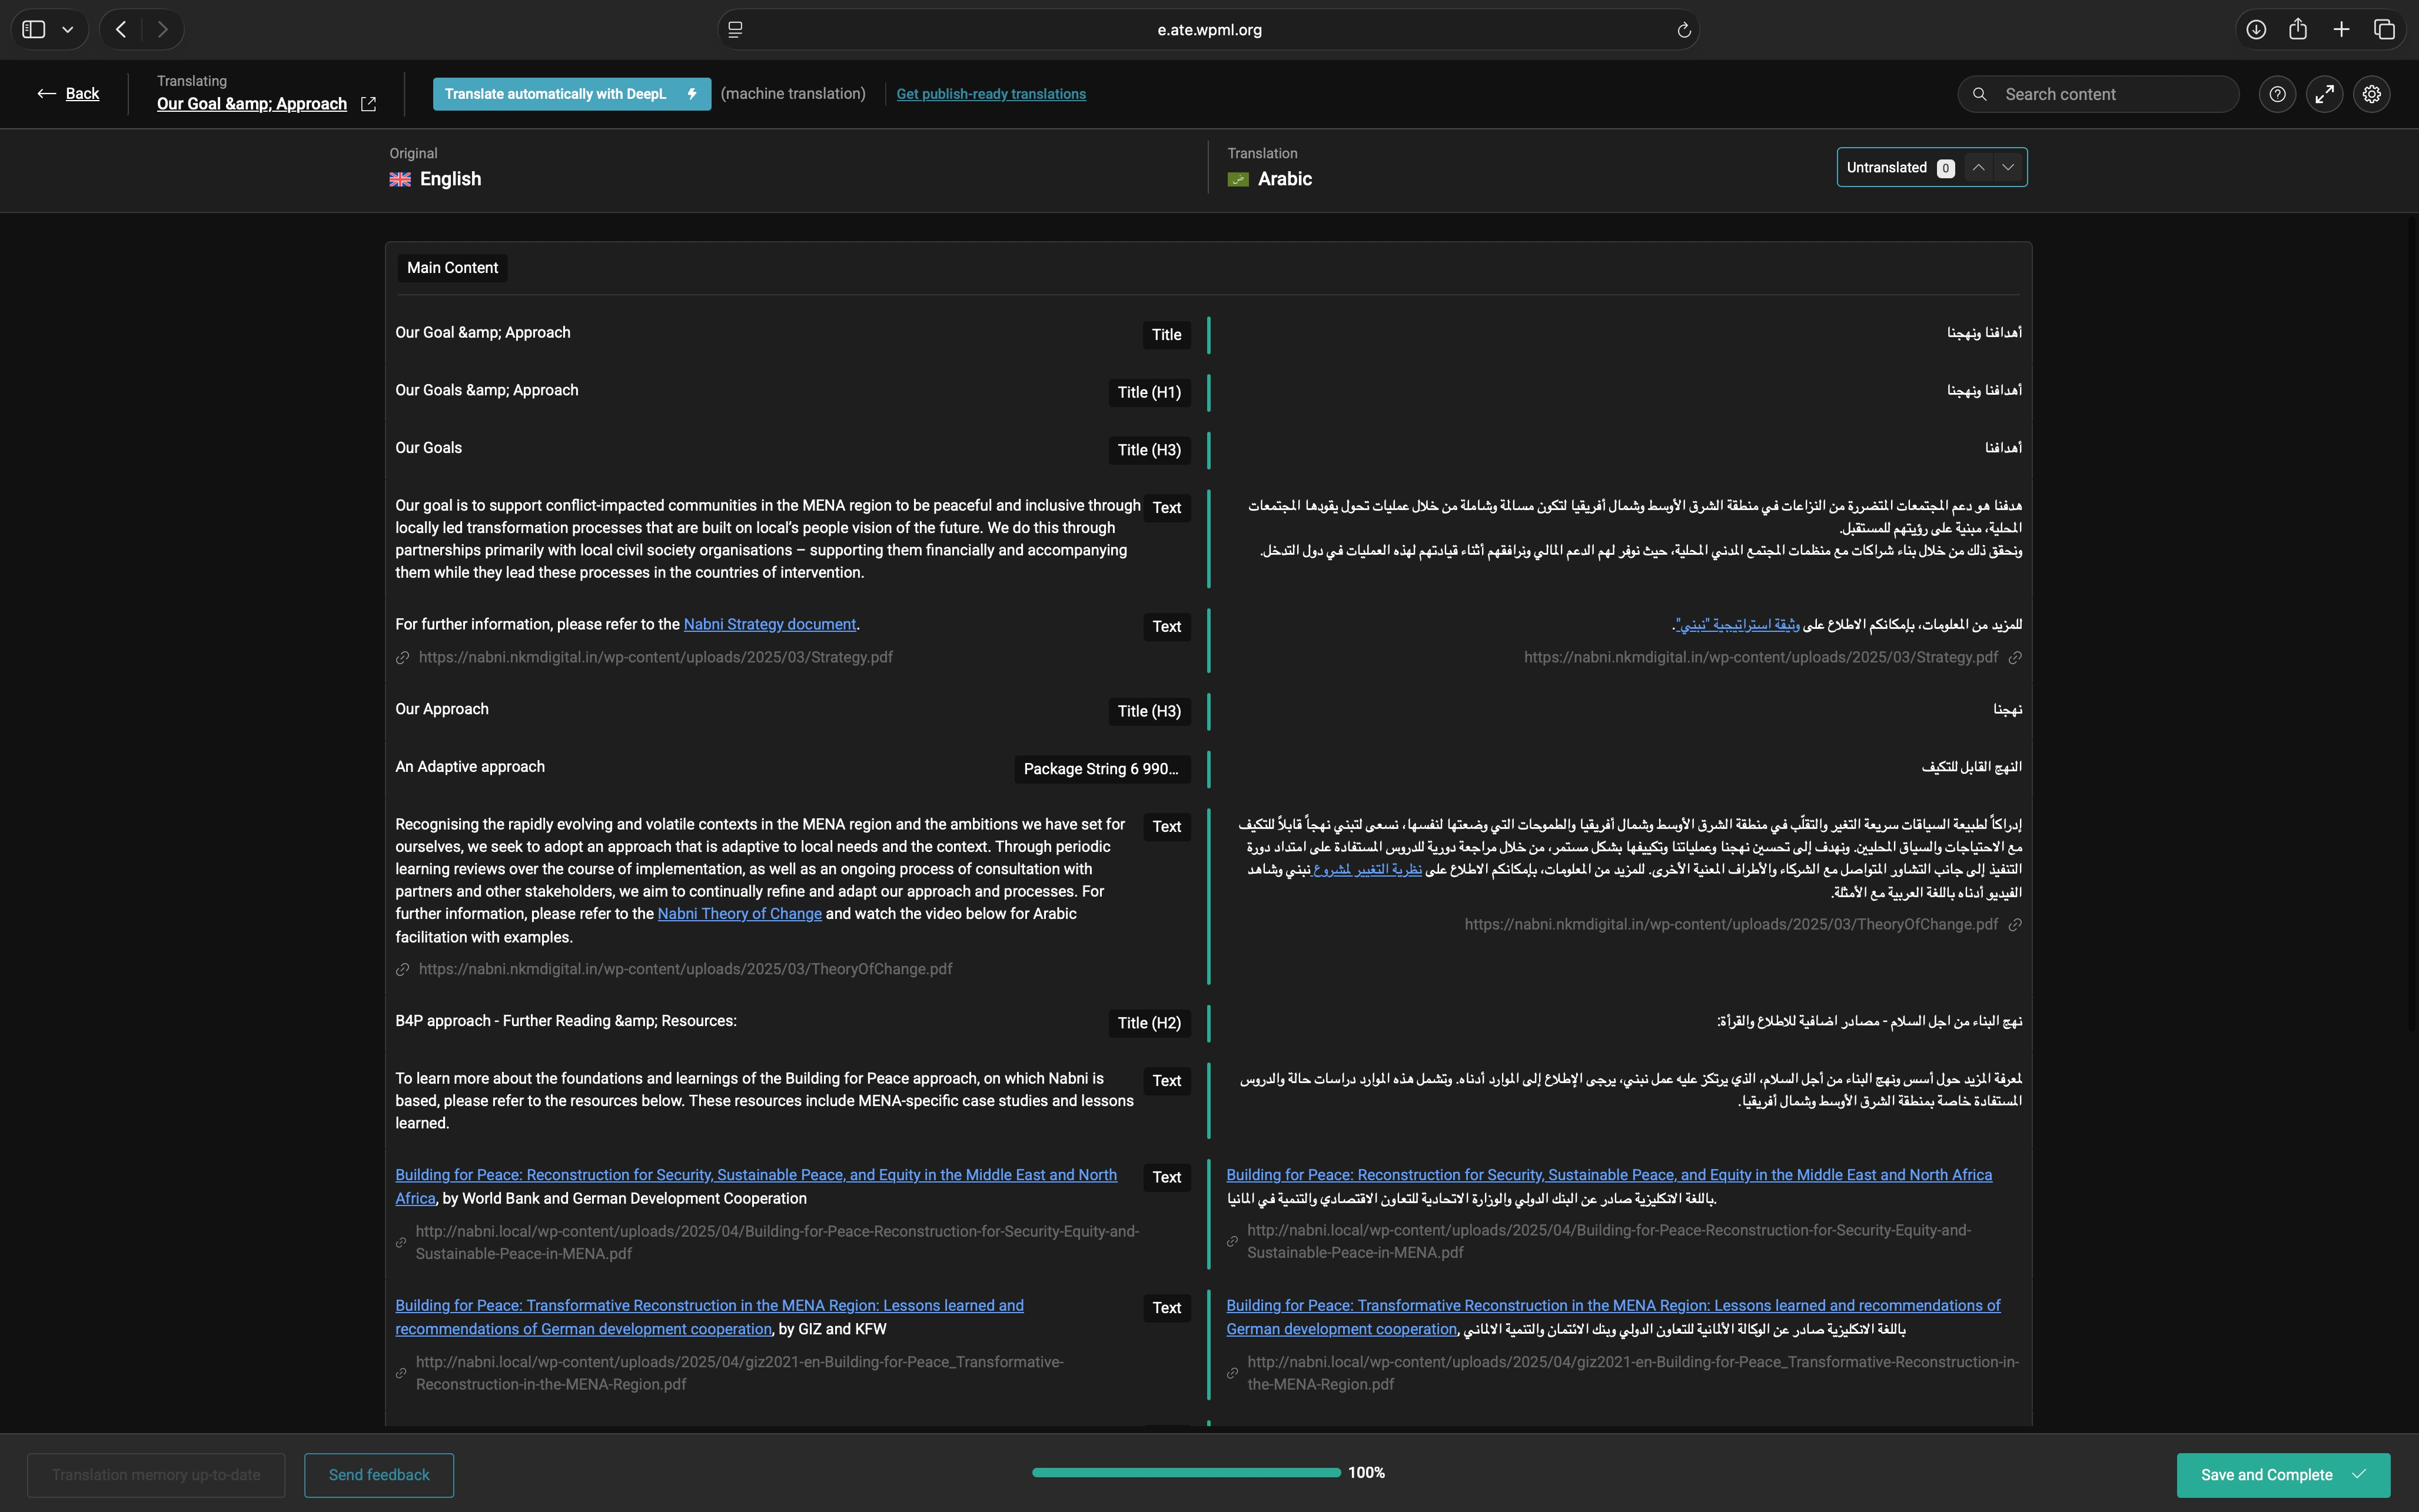Click the link icon beside the Arabic Strategy.pdf URL
This screenshot has width=2419, height=1512.
(2015, 658)
